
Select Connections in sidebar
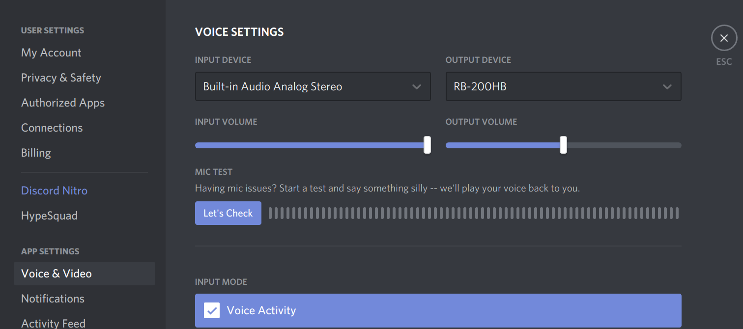(52, 128)
